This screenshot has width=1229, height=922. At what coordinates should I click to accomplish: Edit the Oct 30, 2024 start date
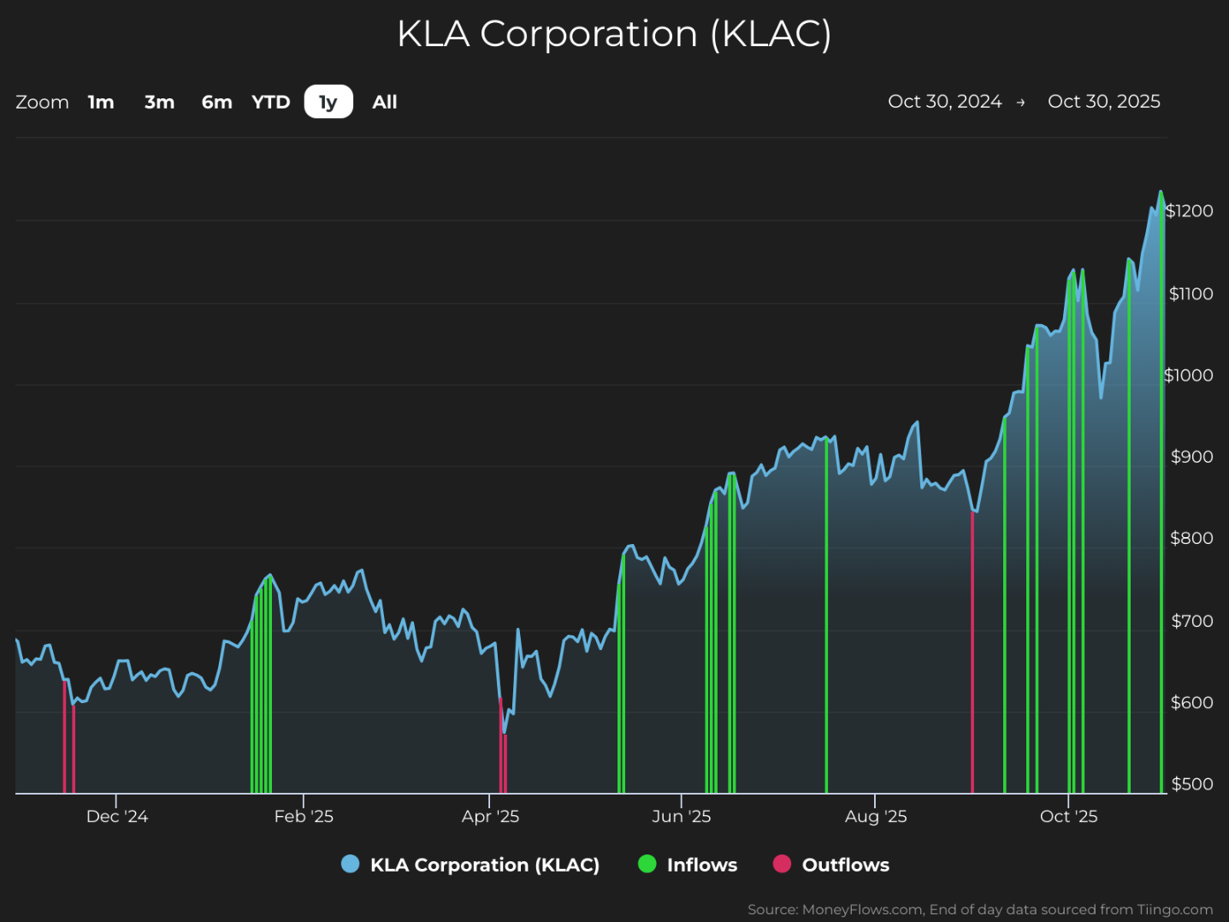(944, 101)
